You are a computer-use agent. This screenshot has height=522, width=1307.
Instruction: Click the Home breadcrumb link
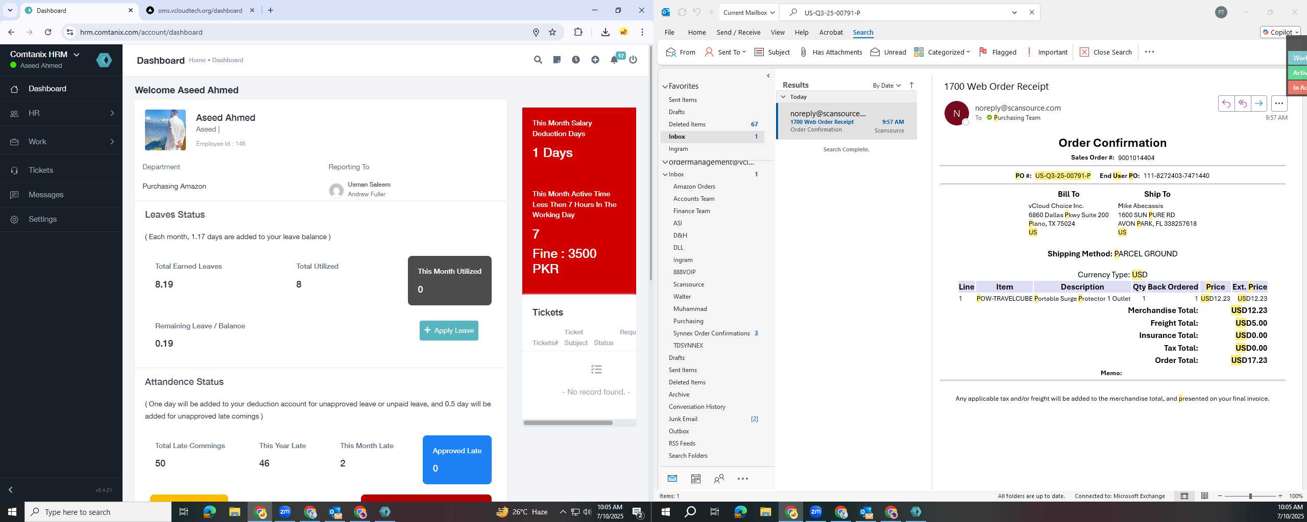[197, 60]
